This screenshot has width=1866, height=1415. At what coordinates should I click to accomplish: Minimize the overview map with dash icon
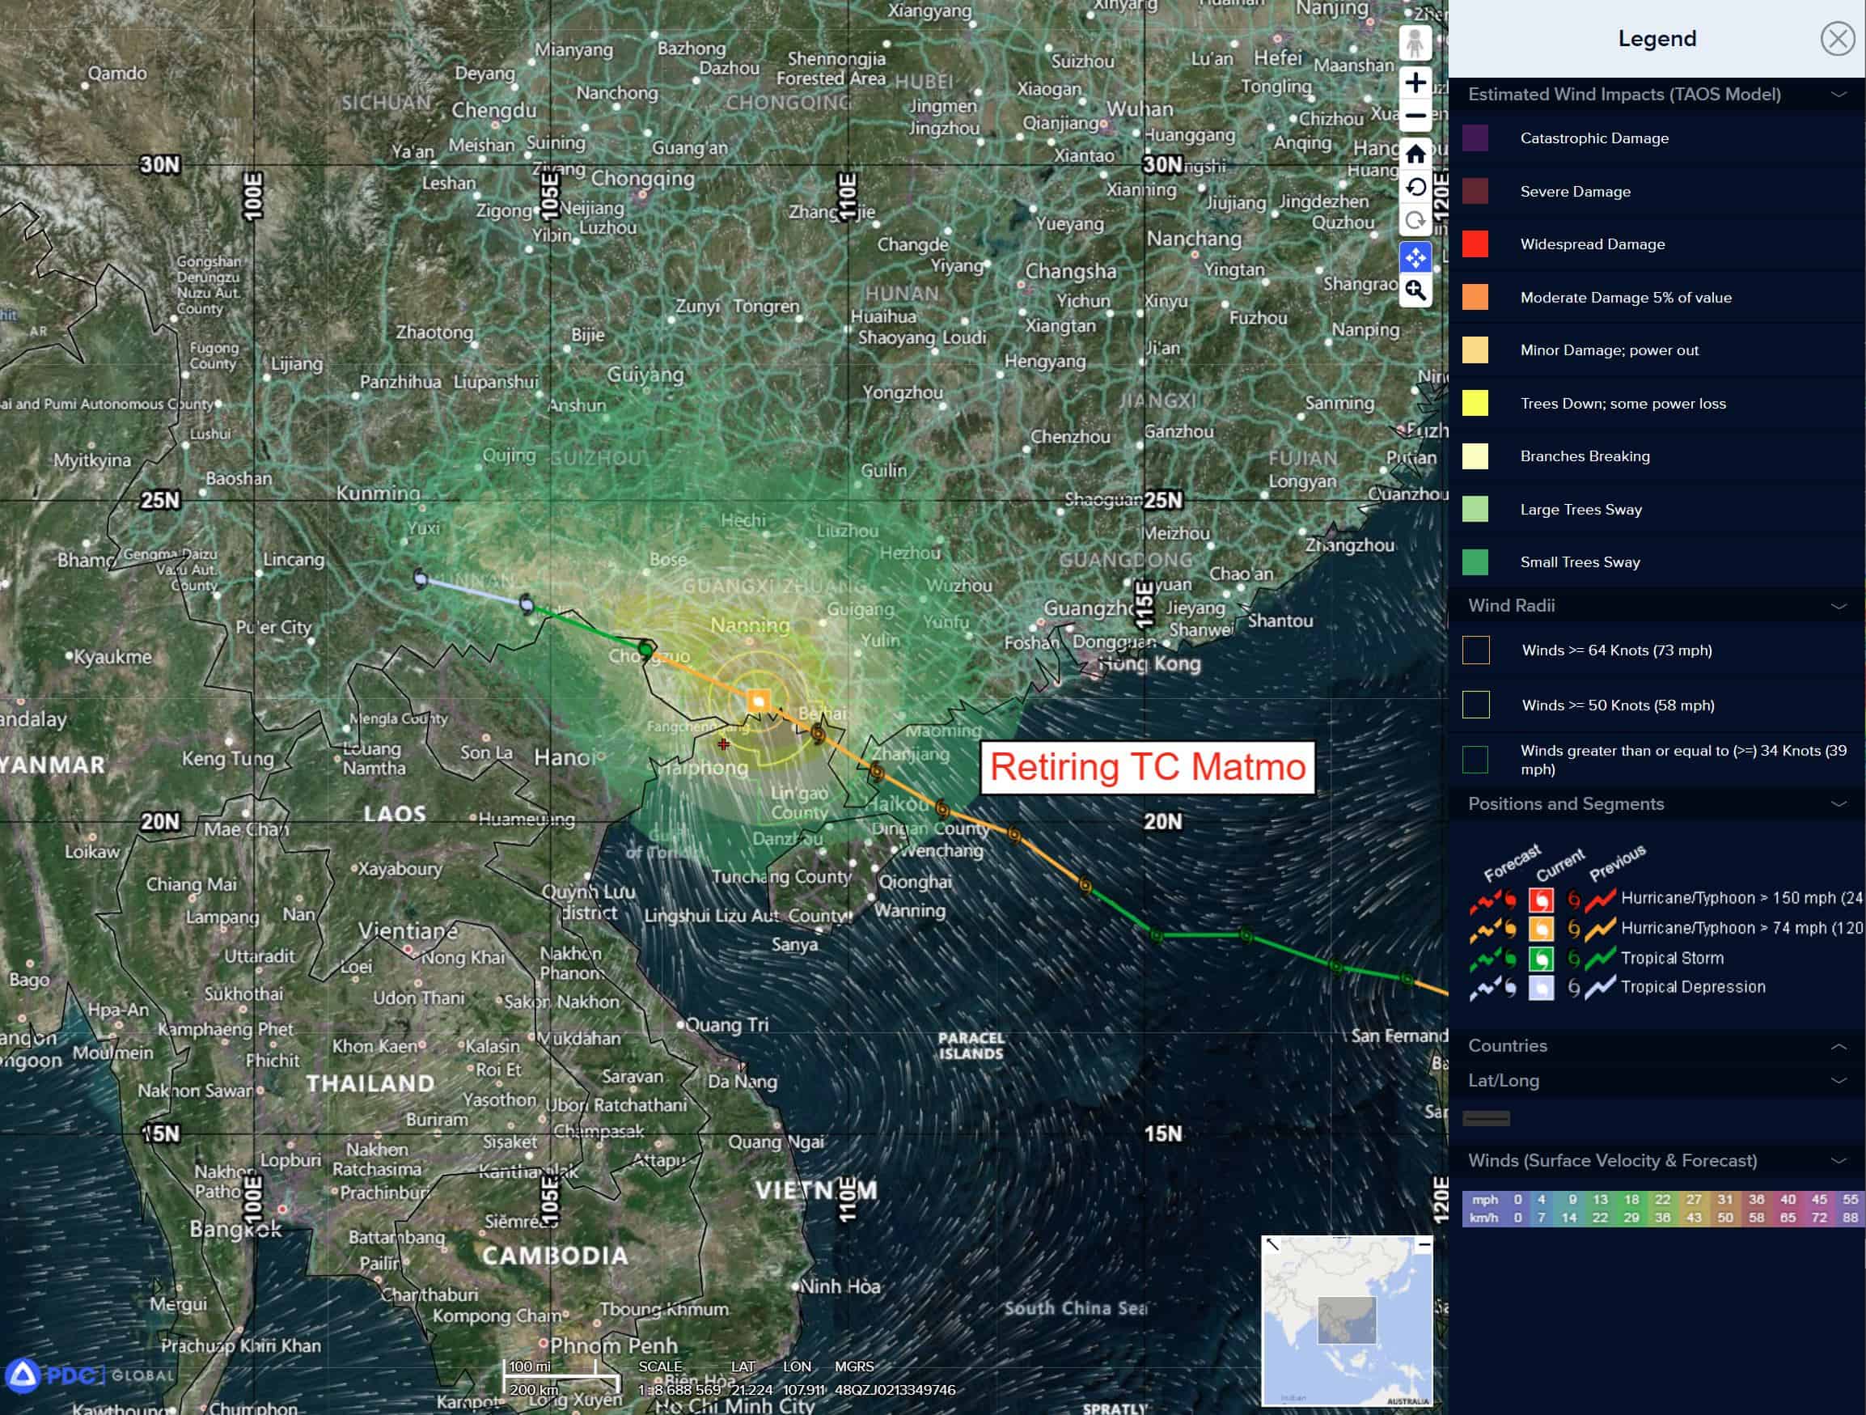click(1424, 1245)
